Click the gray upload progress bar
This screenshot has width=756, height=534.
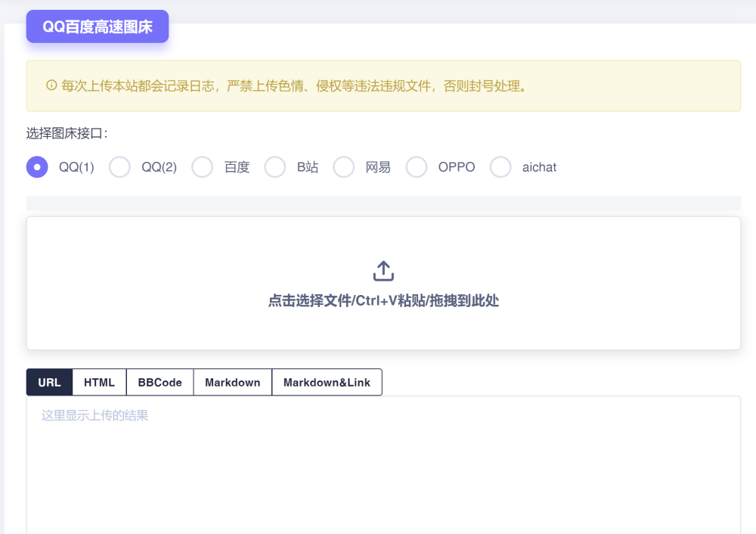click(383, 203)
